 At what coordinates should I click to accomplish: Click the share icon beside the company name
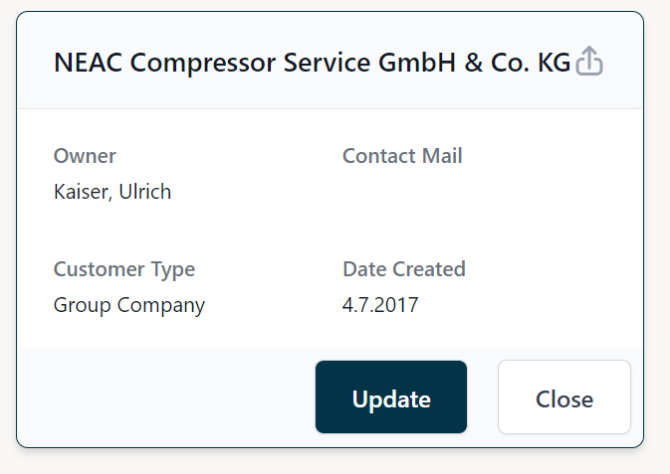[590, 62]
